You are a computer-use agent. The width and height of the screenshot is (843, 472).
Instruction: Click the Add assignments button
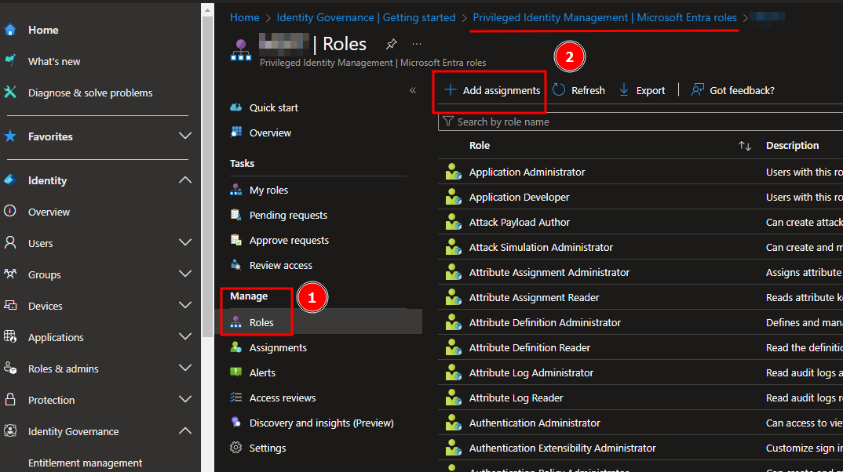coord(489,89)
